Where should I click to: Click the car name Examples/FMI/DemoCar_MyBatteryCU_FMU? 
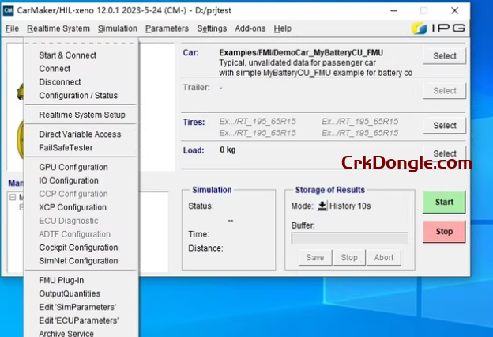301,52
